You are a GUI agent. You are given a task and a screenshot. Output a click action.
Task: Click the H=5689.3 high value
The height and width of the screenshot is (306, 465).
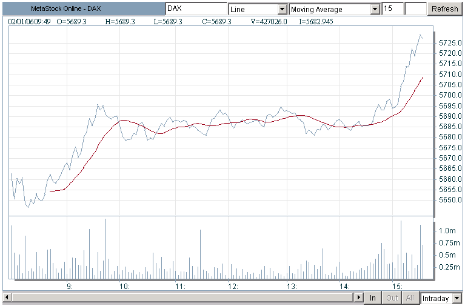click(x=120, y=22)
